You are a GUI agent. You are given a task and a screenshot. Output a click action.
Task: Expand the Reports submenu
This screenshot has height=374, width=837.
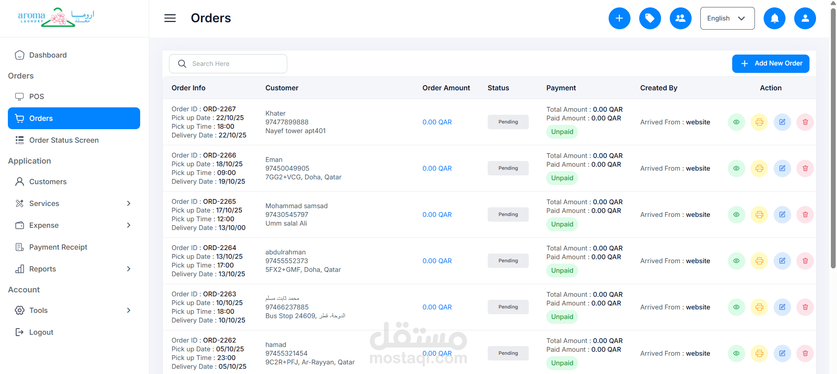tap(74, 269)
